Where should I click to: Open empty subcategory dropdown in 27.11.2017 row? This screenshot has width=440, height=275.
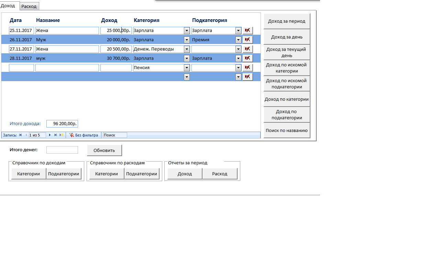click(238, 49)
